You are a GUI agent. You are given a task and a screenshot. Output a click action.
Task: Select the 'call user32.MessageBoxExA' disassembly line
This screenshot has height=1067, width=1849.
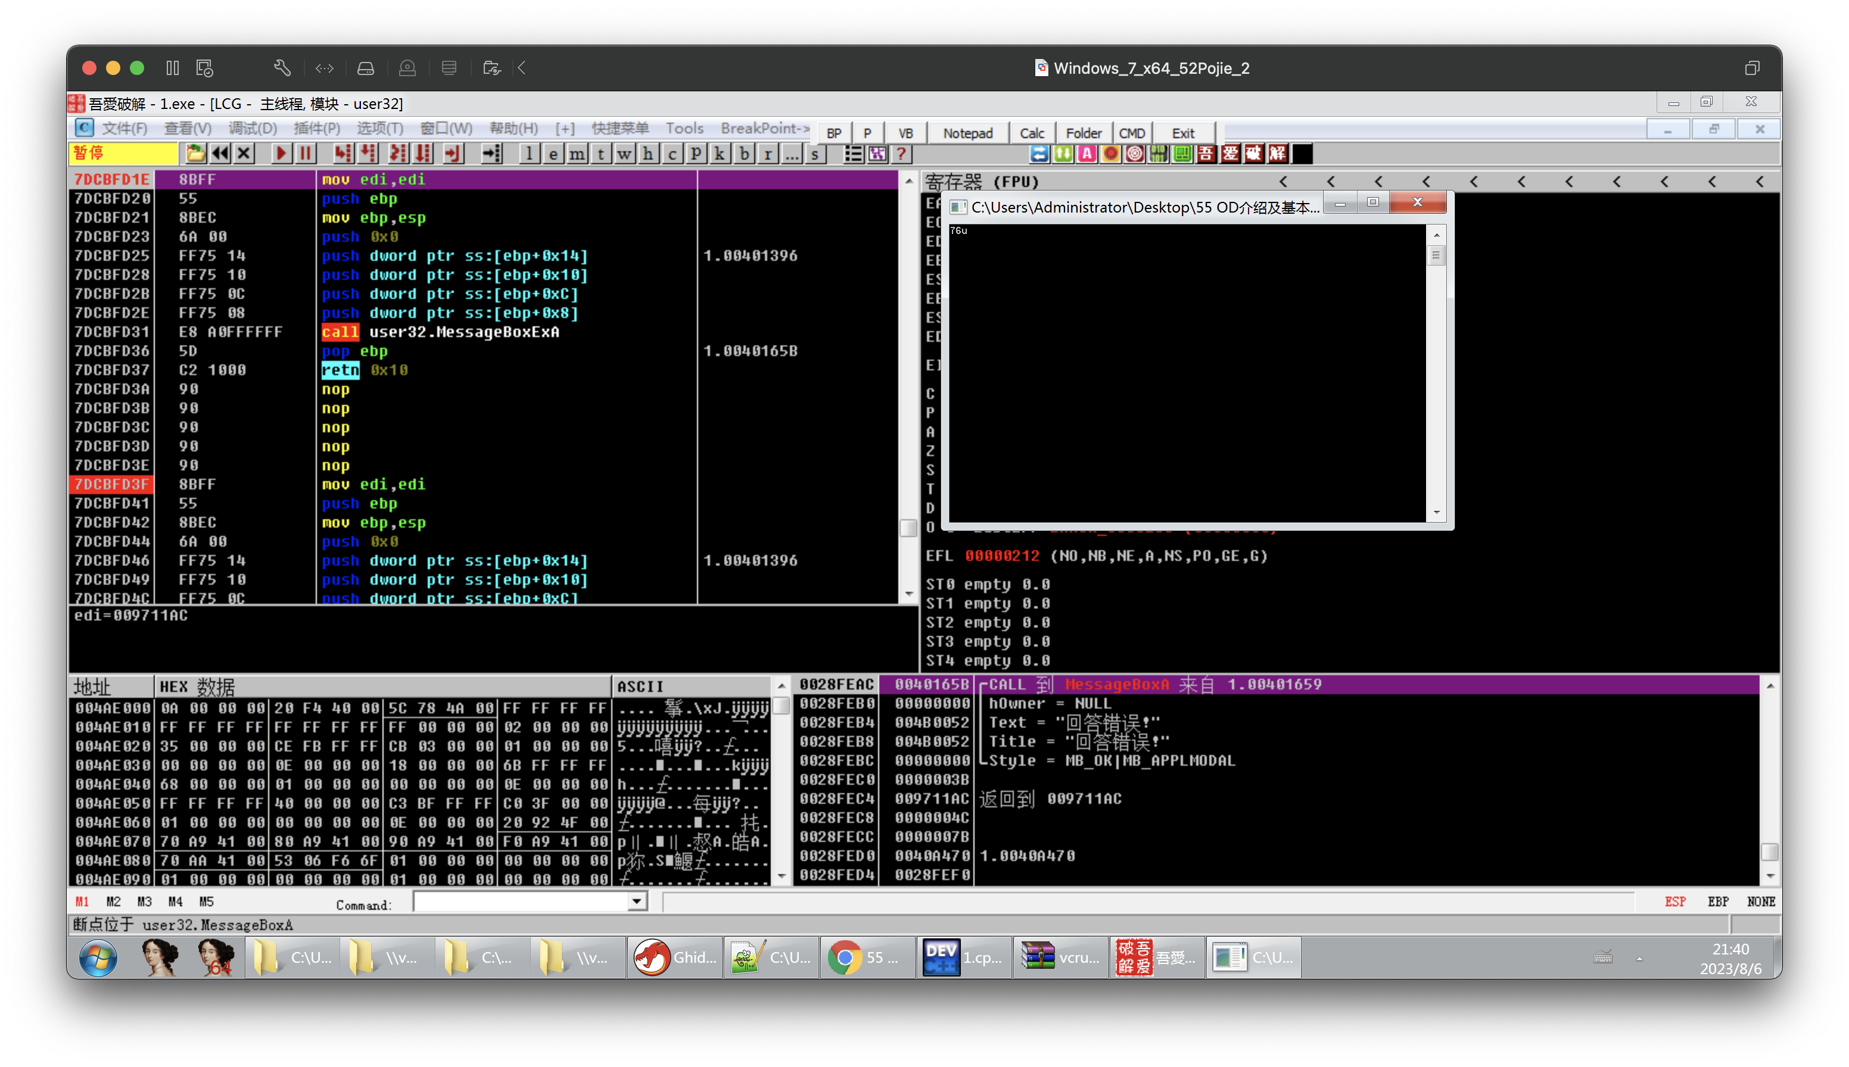point(484,332)
